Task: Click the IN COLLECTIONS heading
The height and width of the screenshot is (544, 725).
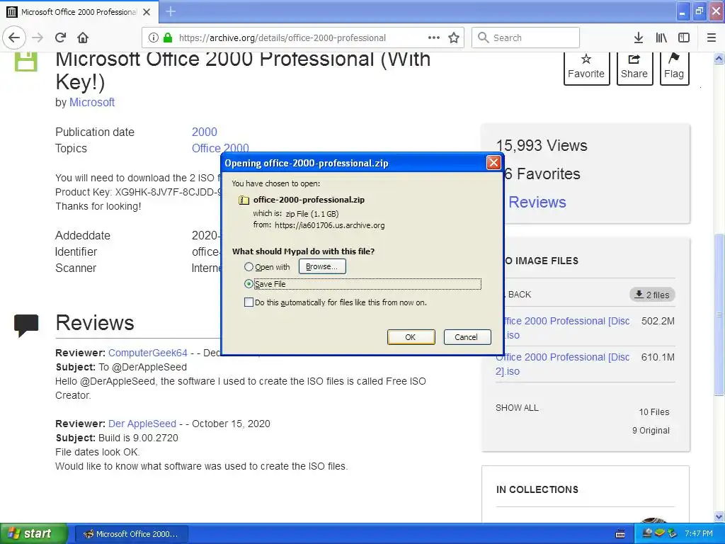Action: click(x=537, y=490)
